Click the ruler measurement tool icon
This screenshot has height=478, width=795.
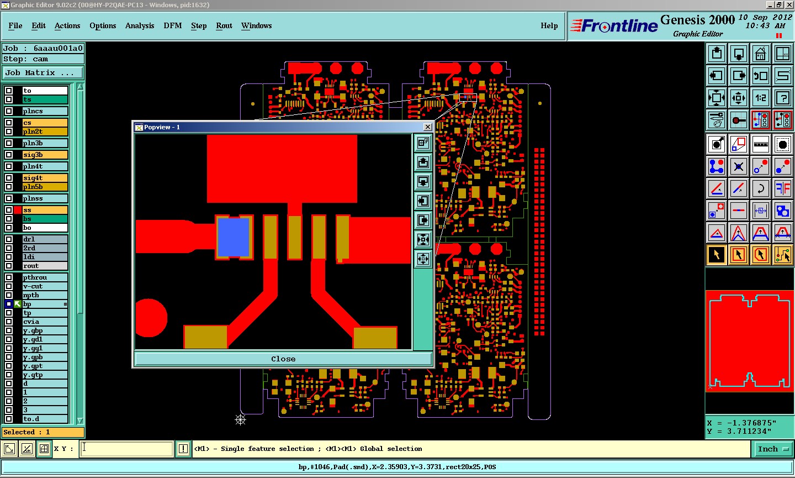(761, 144)
